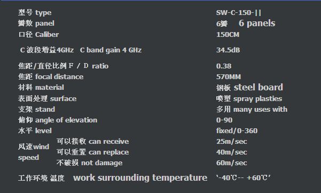The image size is (321, 193).
Task: Click the 150CM caliber value
Action: point(228,34)
